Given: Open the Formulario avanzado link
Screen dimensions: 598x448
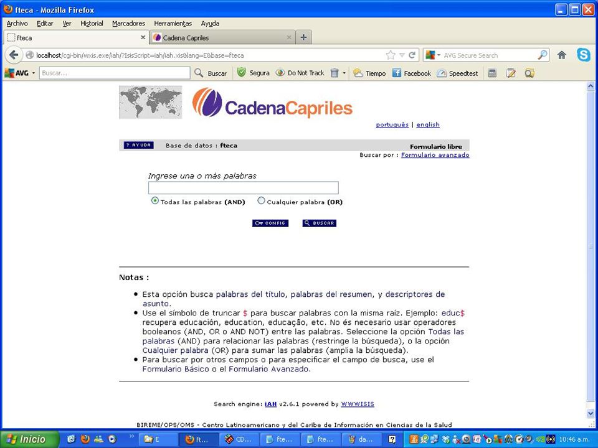Looking at the screenshot, I should click(x=435, y=155).
